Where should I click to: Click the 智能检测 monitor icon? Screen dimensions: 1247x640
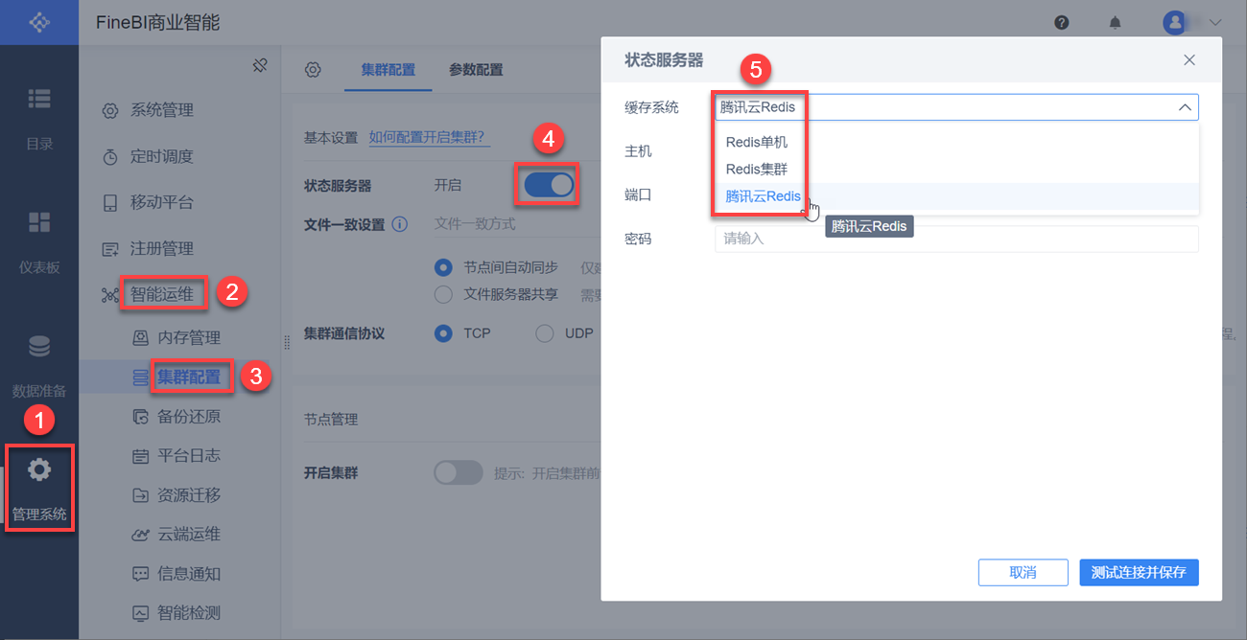(x=140, y=613)
